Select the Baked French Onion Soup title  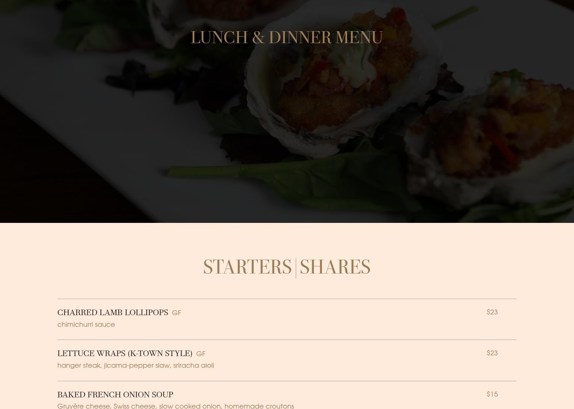[x=115, y=395]
